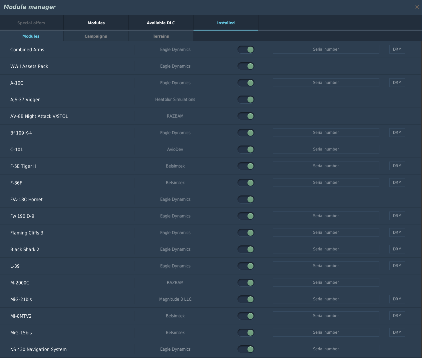The width and height of the screenshot is (422, 358).
Task: Click the DRM button for MiG-21bis
Action: [397, 299]
